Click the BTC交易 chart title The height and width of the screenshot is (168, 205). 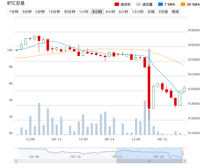click(x=16, y=3)
